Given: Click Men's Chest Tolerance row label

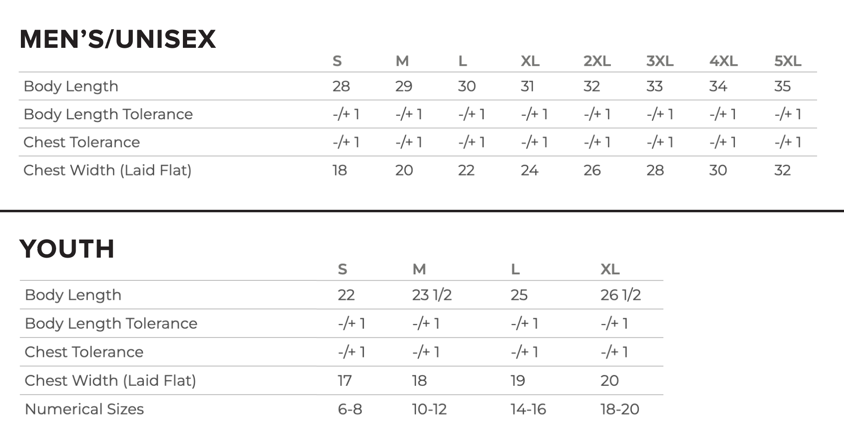Looking at the screenshot, I should pos(81,142).
